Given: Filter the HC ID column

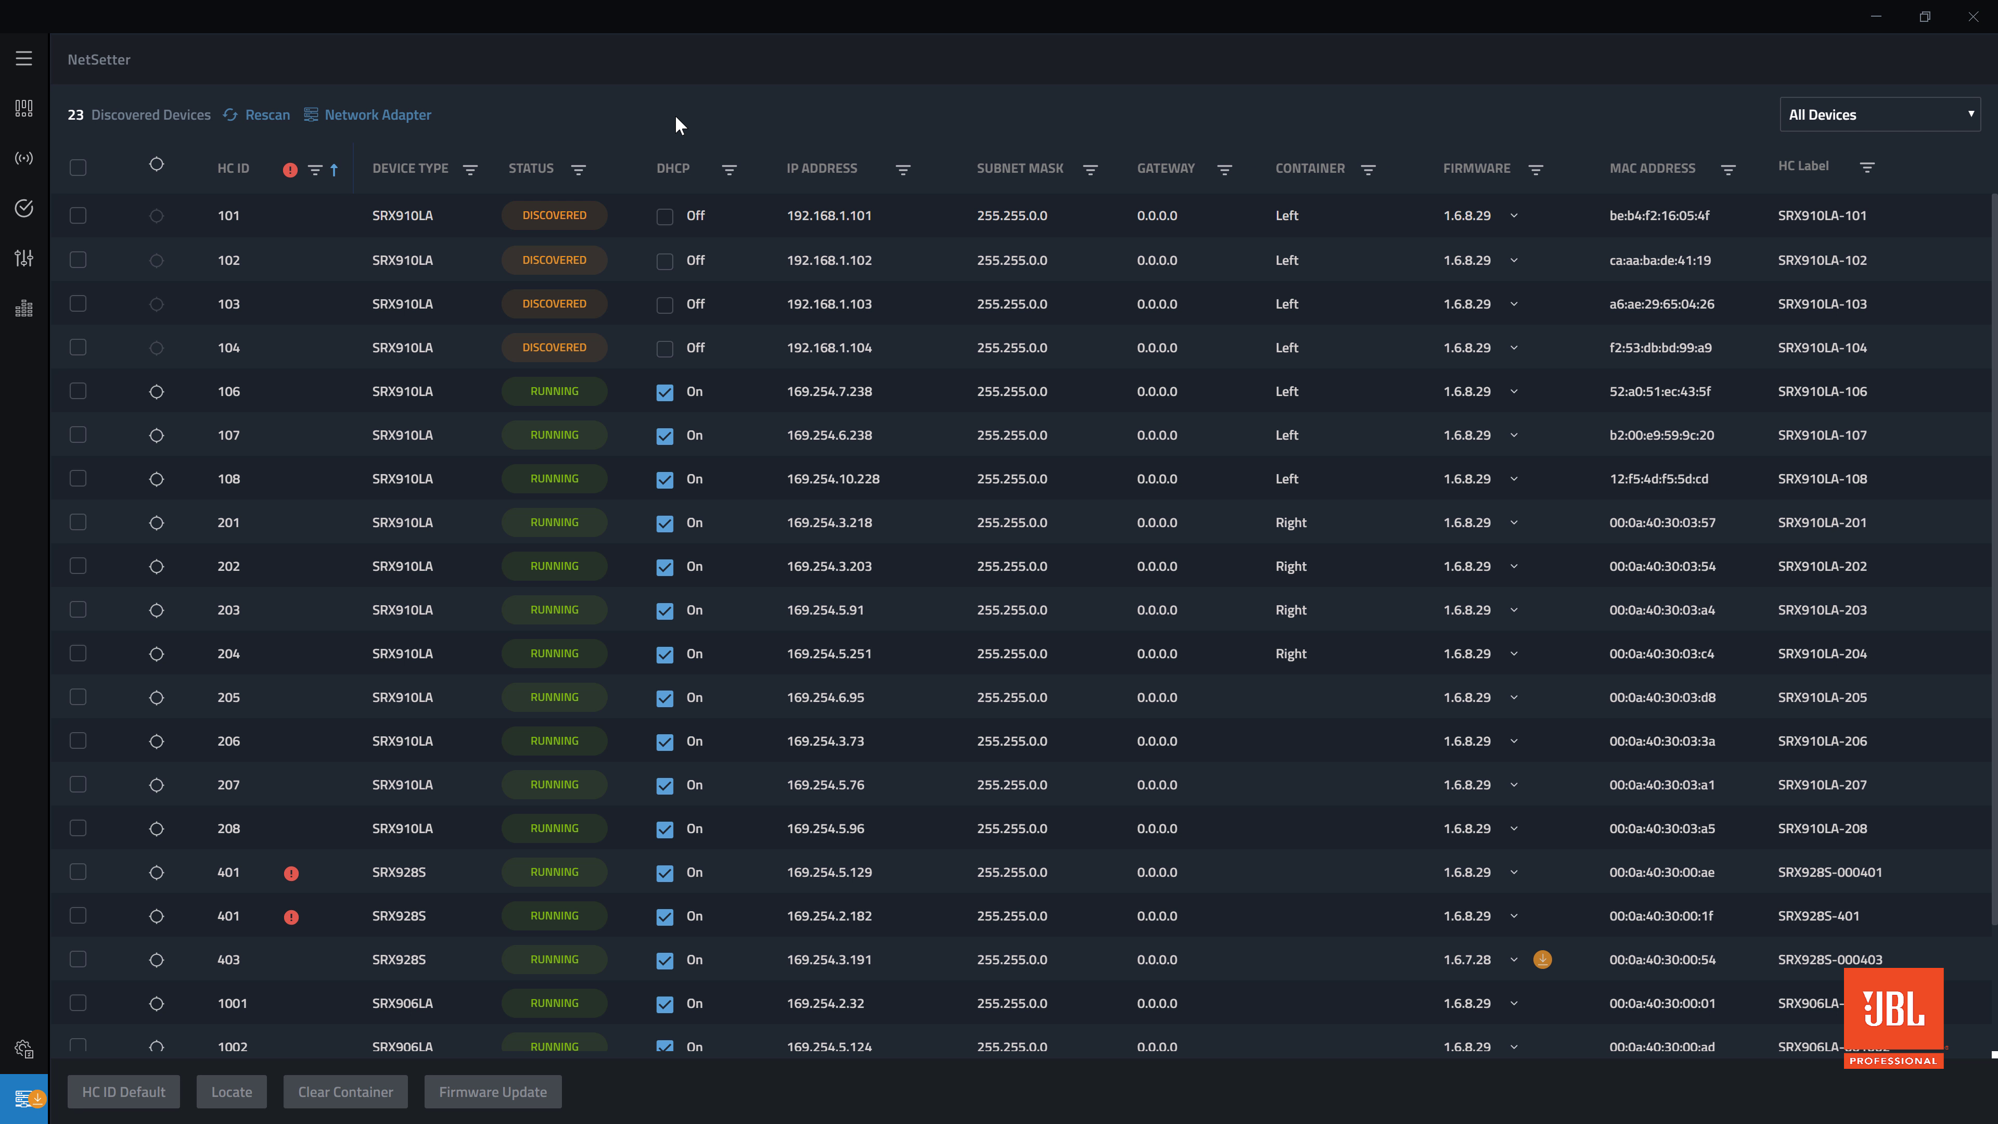Looking at the screenshot, I should click(x=315, y=170).
